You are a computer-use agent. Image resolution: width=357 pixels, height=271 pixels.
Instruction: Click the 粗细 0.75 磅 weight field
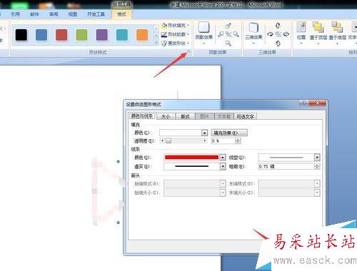click(286, 166)
